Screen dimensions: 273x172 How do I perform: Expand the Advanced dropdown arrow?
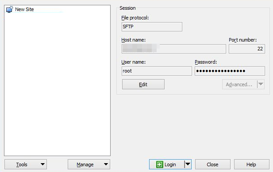click(261, 84)
